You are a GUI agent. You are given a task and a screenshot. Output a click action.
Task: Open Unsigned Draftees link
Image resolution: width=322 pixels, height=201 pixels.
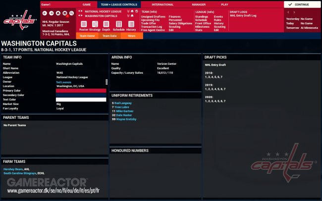tap(153, 17)
